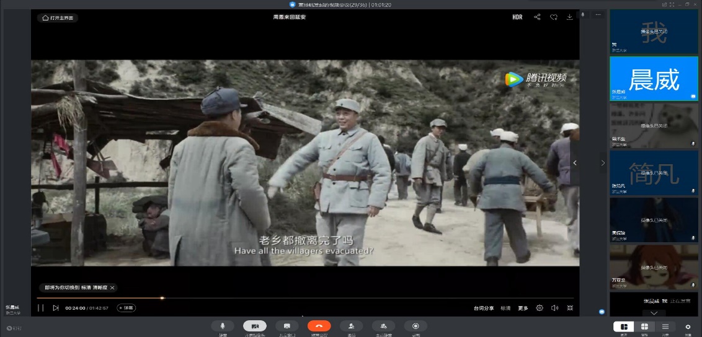Image resolution: width=702 pixels, height=337 pixels.
Task: Open 更多 more options in player
Action: 523,309
